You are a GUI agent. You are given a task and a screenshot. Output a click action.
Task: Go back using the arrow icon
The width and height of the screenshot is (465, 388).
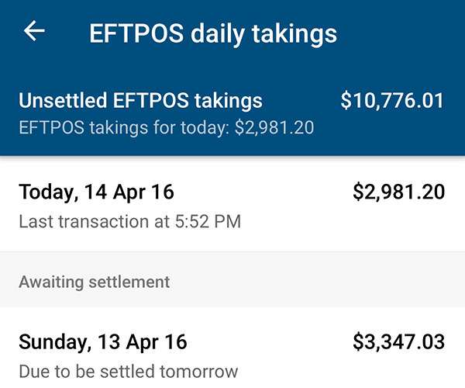point(35,32)
